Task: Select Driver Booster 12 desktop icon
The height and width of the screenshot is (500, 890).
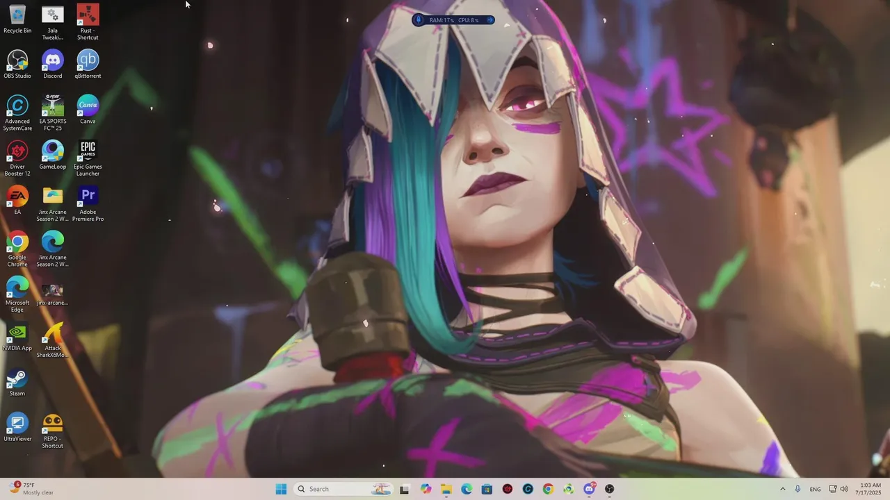Action: (17, 158)
